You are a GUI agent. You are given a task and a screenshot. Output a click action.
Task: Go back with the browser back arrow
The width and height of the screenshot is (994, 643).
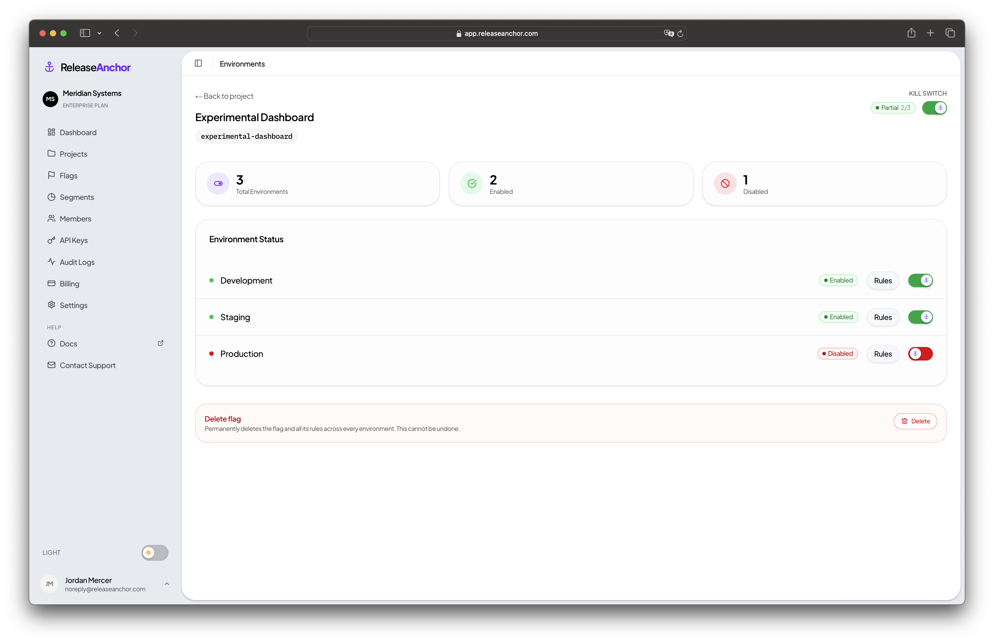click(117, 33)
